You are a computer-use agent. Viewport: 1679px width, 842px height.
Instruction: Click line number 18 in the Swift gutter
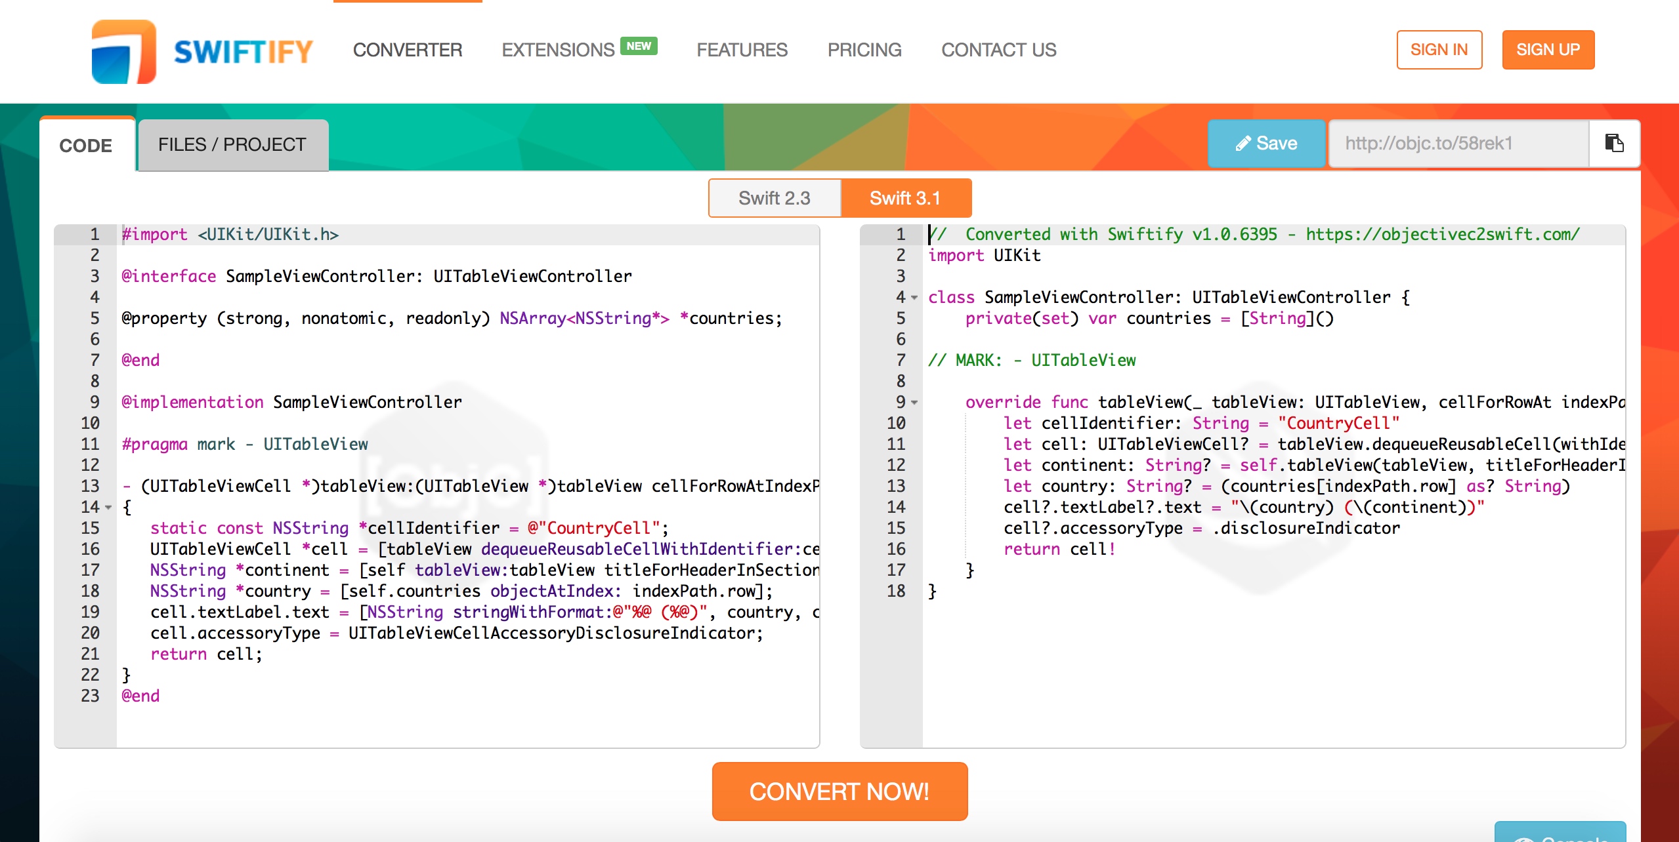[896, 591]
